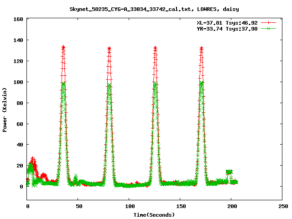Click the second red peak near 80 seconds
Viewport: 292px width, 219px height.
pyautogui.click(x=109, y=48)
